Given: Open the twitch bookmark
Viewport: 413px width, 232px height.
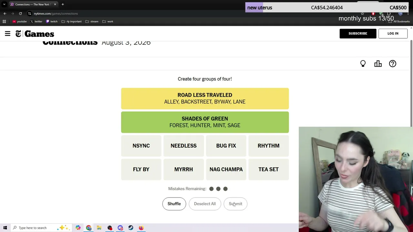Looking at the screenshot, I should [x=52, y=22].
